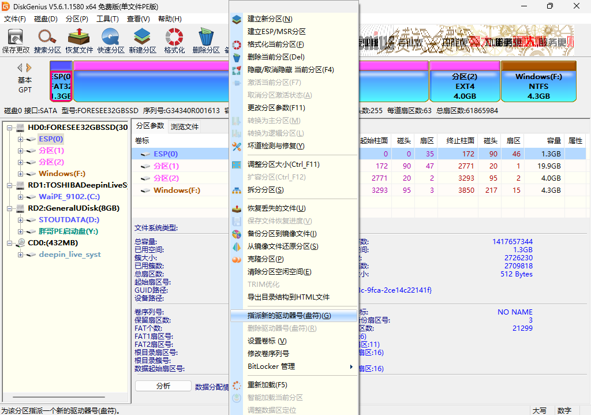
Task: Select the 分区(2) EXT4 4.0GB block in disk map
Action: 465,81
